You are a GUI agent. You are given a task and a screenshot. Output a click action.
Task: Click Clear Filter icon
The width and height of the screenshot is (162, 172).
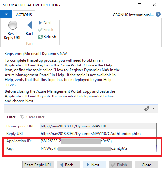22,117
